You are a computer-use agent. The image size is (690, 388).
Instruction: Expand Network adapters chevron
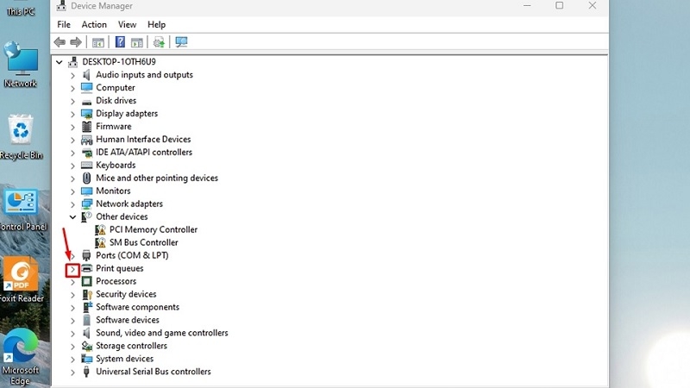pyautogui.click(x=72, y=204)
